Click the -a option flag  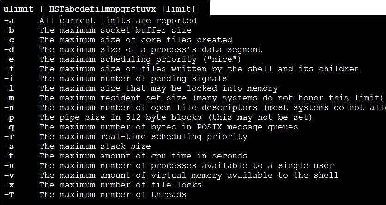pyautogui.click(x=8, y=20)
